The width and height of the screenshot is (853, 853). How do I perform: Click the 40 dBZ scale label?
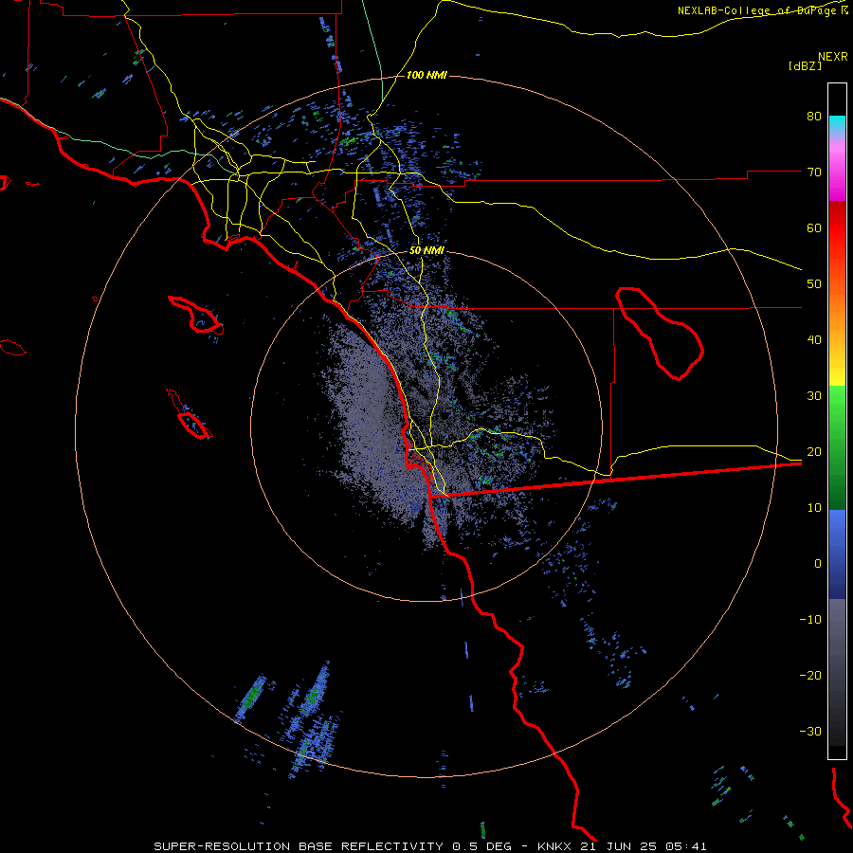coord(814,340)
